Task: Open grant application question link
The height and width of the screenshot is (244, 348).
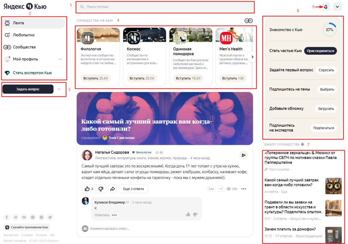Action: (x=293, y=207)
